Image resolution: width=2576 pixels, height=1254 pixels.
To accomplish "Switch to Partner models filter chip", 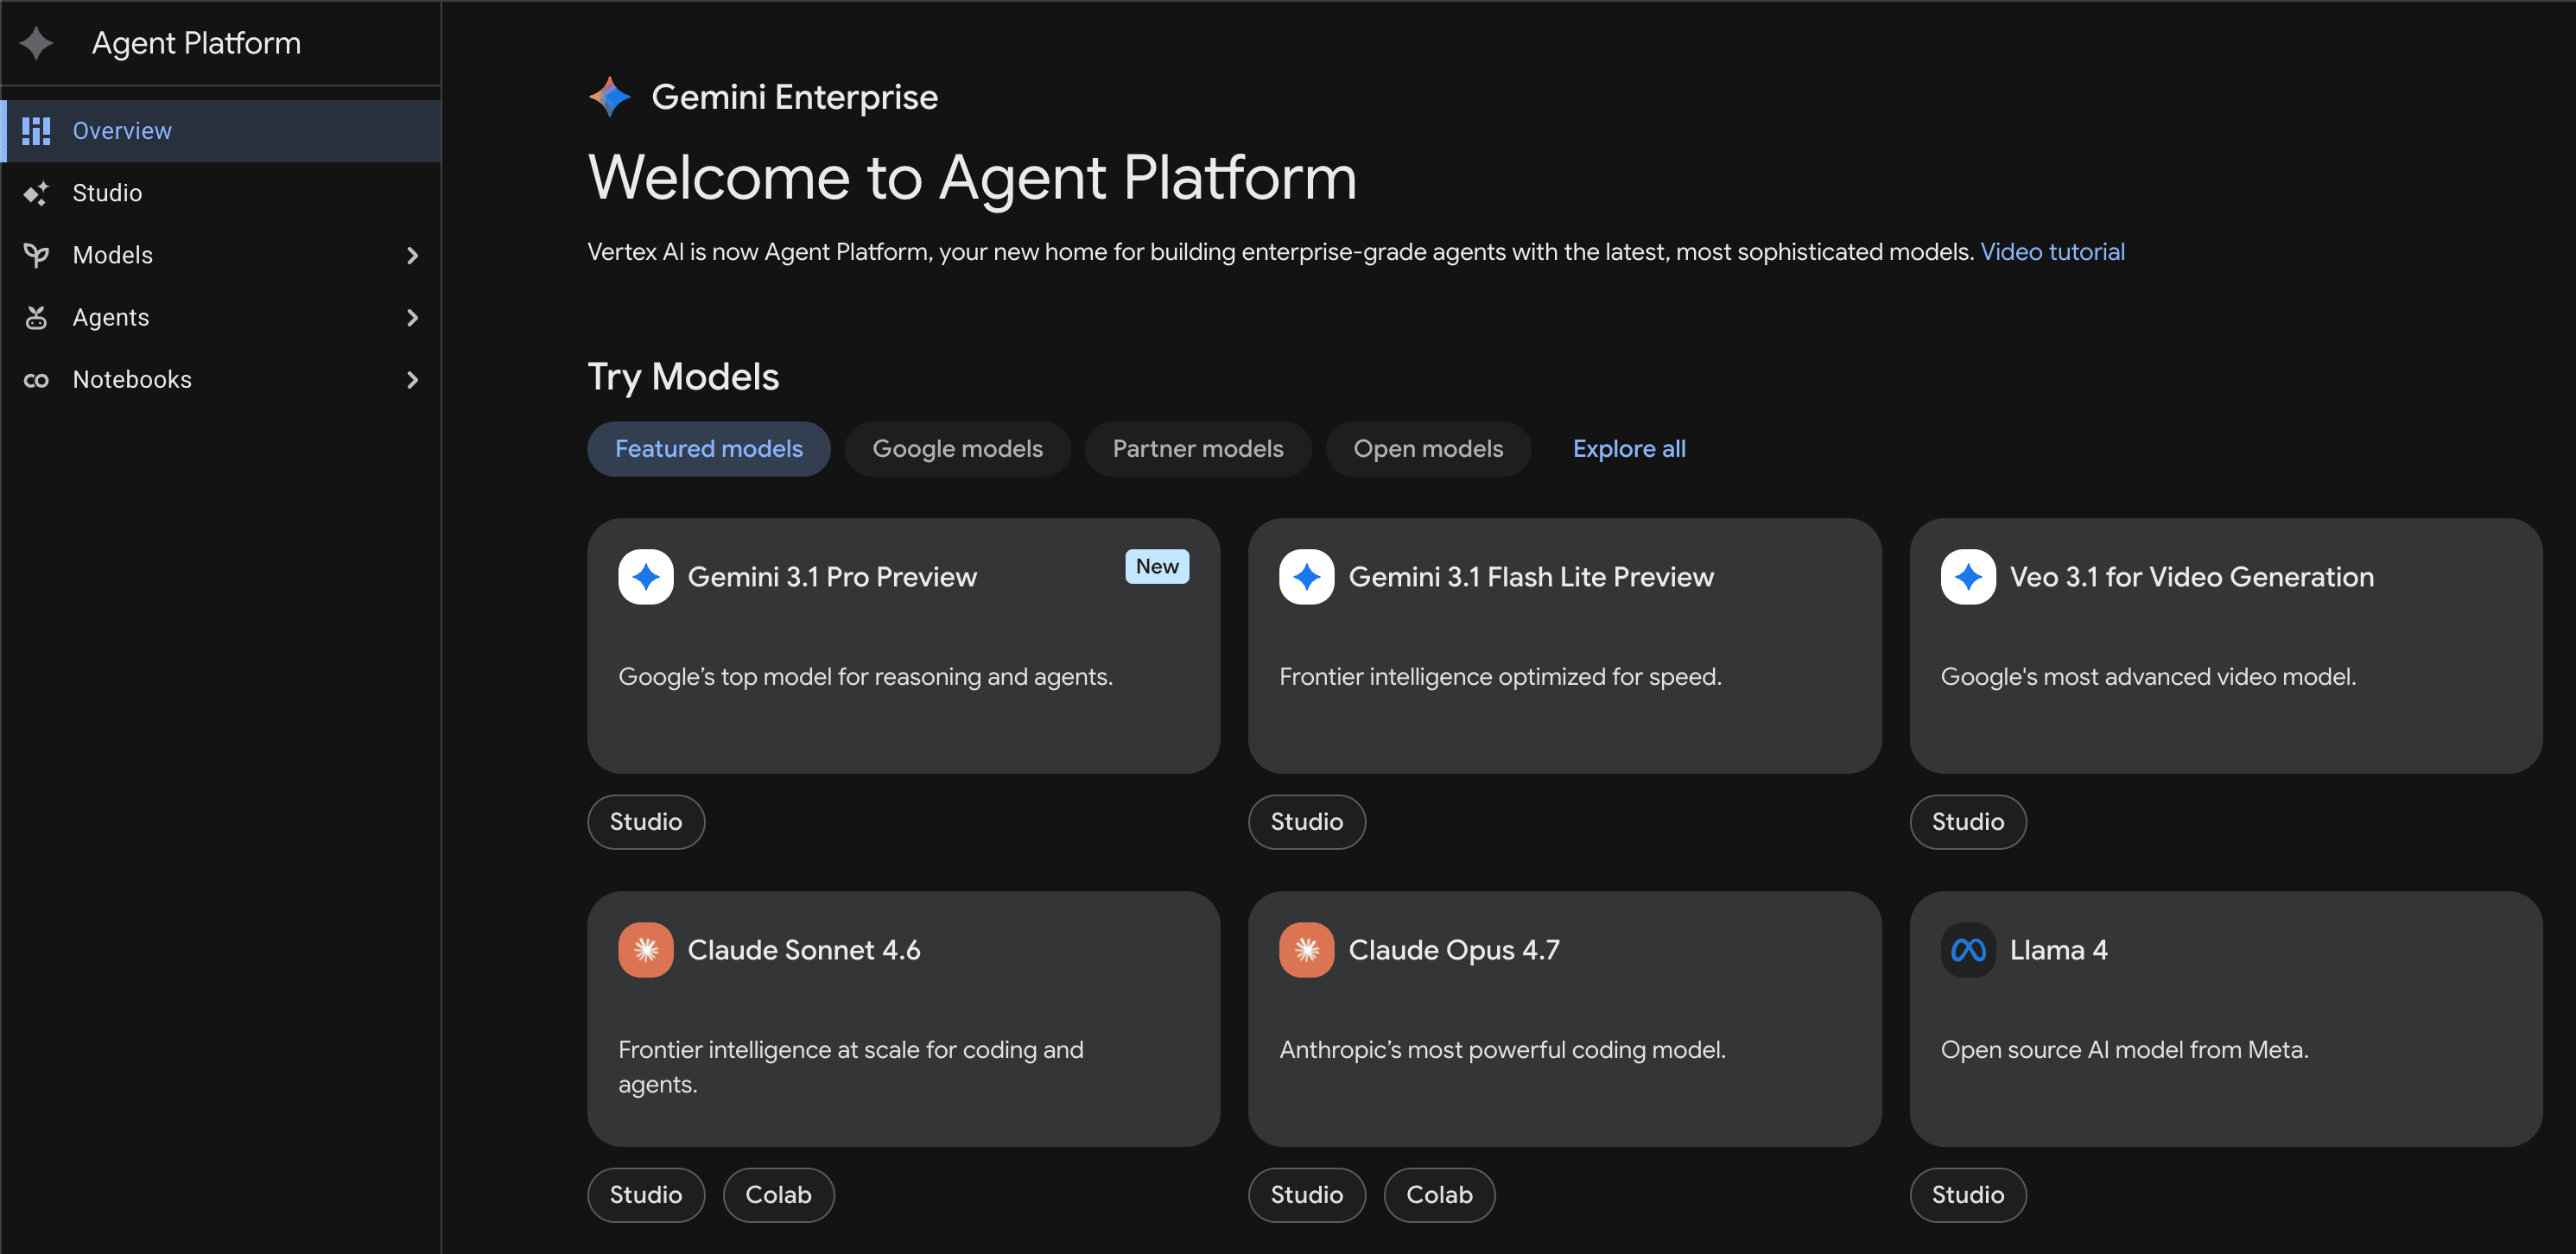I will (1197, 449).
